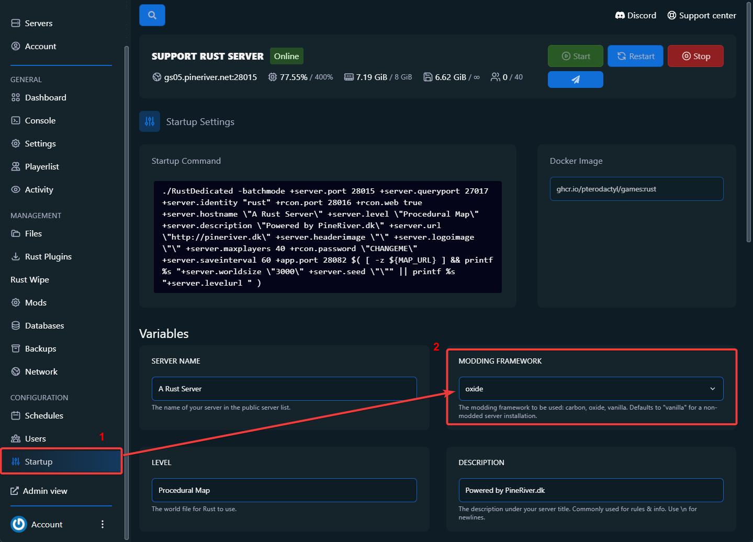Stop the server with the red button

[x=696, y=56]
